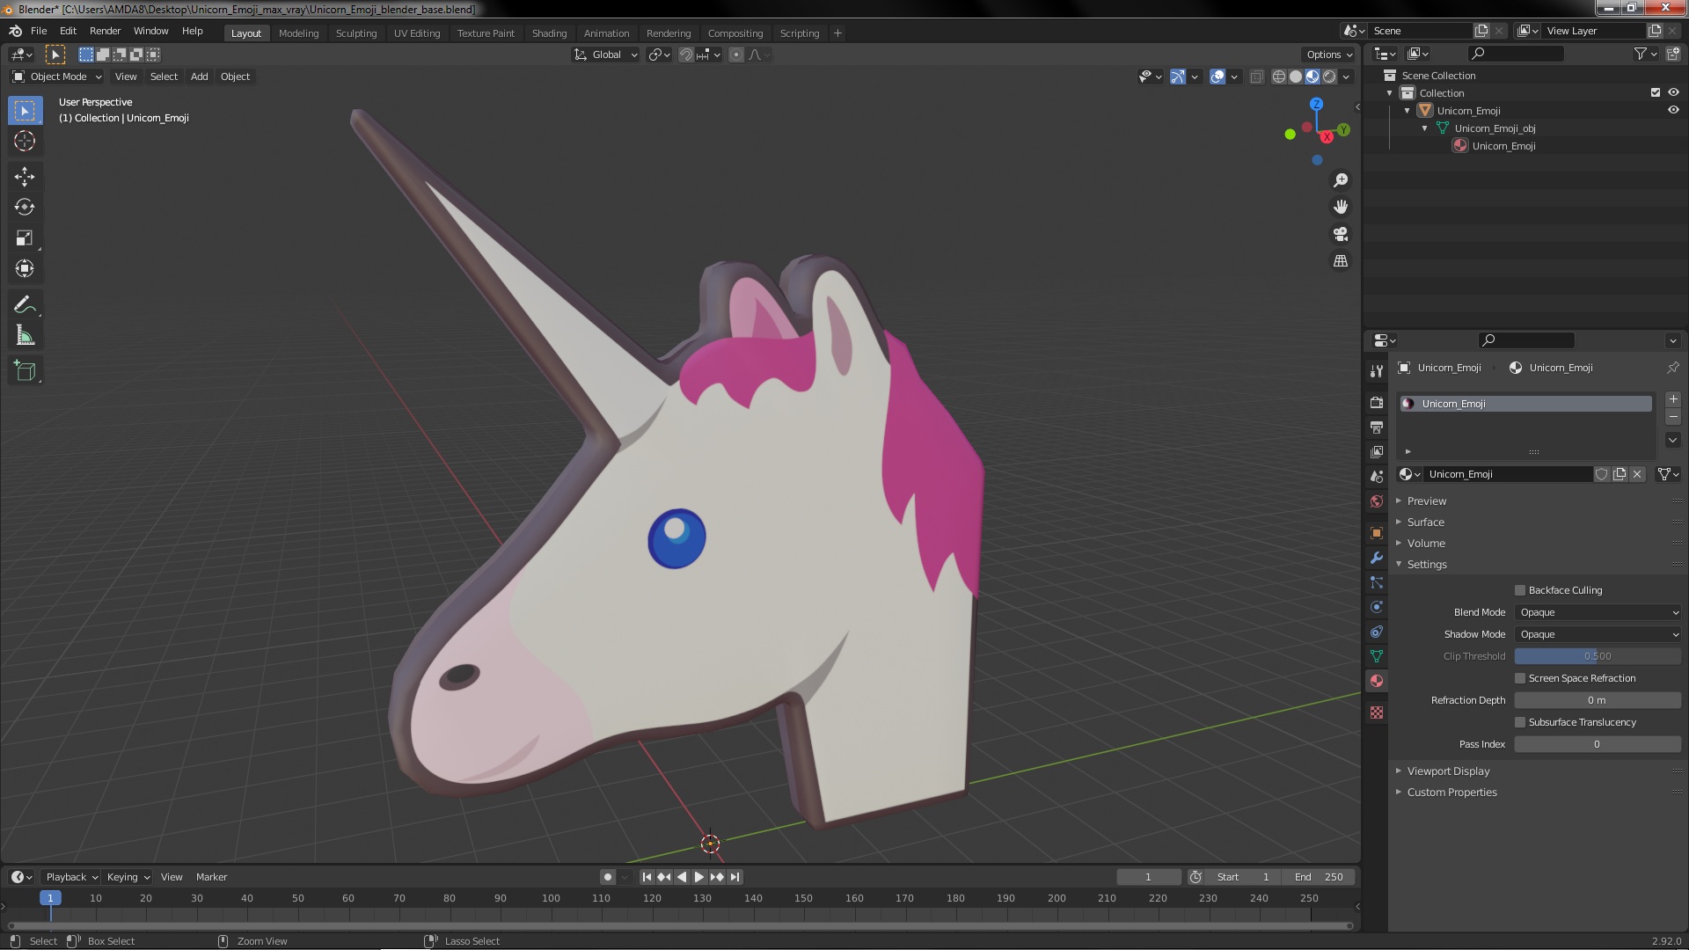Toggle viewport overlays button
Image resolution: width=1689 pixels, height=950 pixels.
pyautogui.click(x=1217, y=77)
